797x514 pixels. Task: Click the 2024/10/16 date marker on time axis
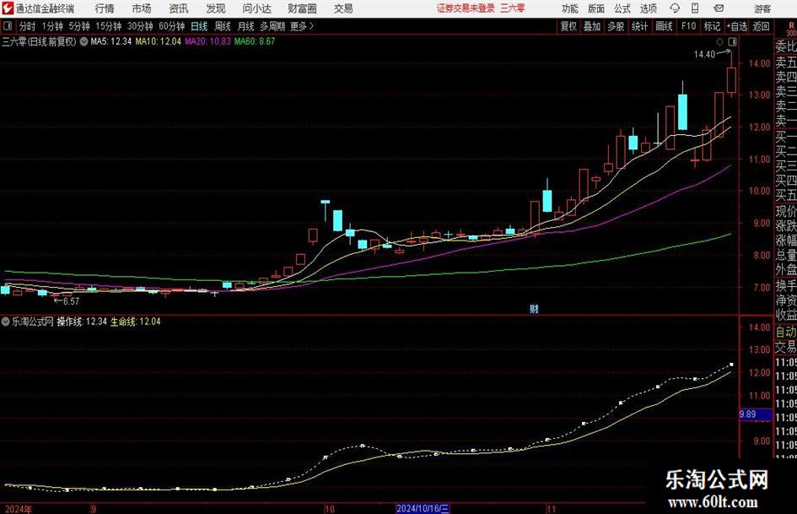click(x=423, y=508)
